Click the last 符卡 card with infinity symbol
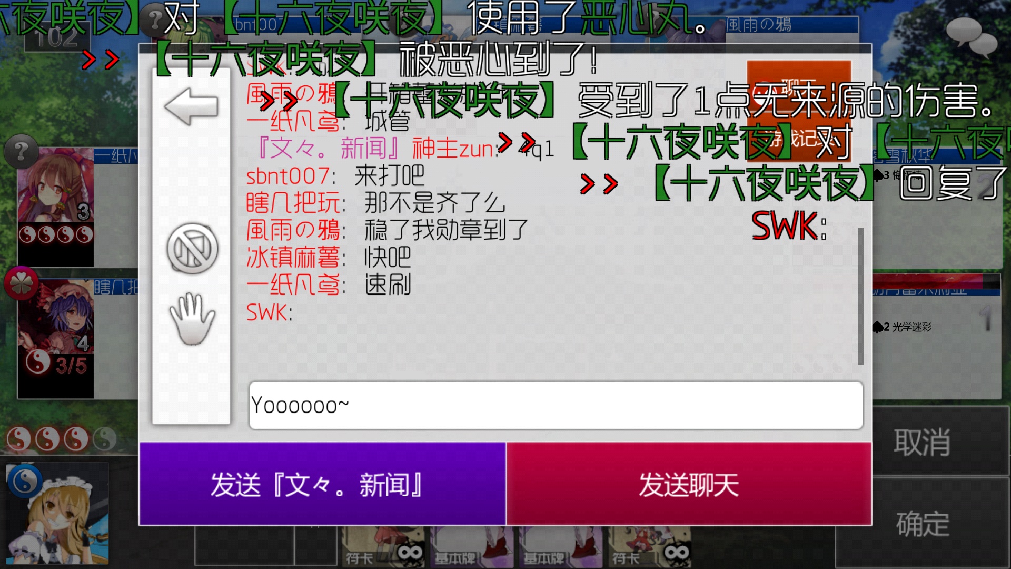Screen dimensions: 1011x569 649,548
